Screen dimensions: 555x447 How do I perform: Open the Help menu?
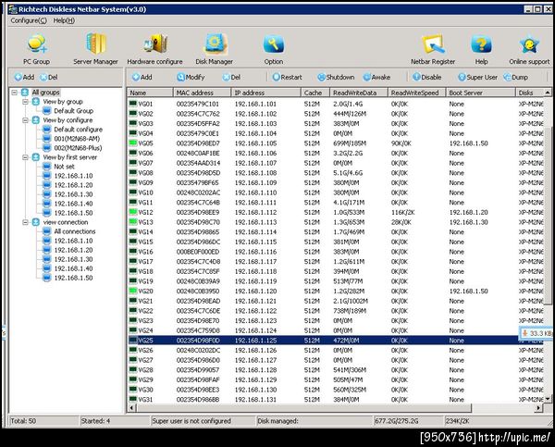tap(64, 20)
